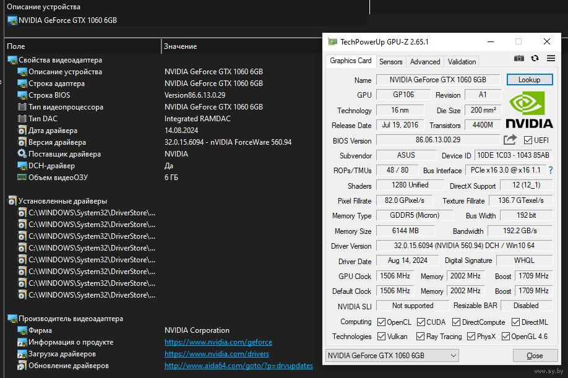Viewport: 568px width, 378px height.
Task: Click the icon beside Загрузка драйверов
Action: pyautogui.click(x=22, y=354)
